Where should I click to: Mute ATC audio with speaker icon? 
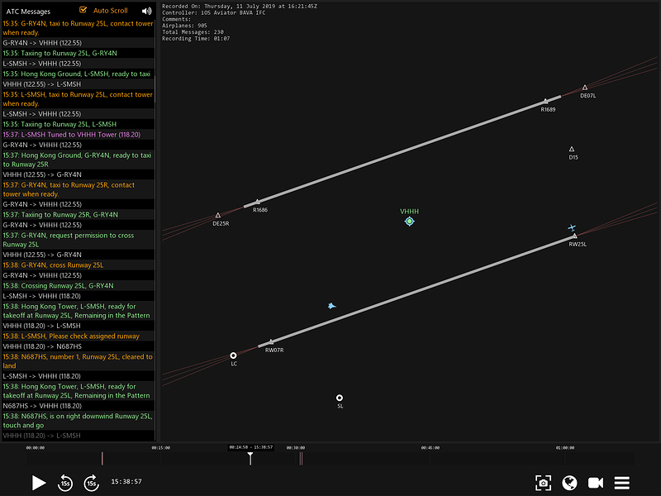[x=146, y=12]
